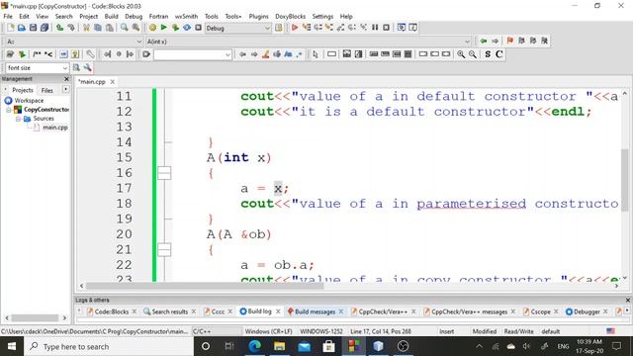Click the volume icon in system tray
Viewport: 633px width, 356px height.
tap(526, 346)
